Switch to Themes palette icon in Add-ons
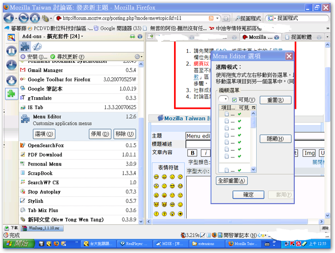This screenshot has height=253, width=335. point(37,46)
